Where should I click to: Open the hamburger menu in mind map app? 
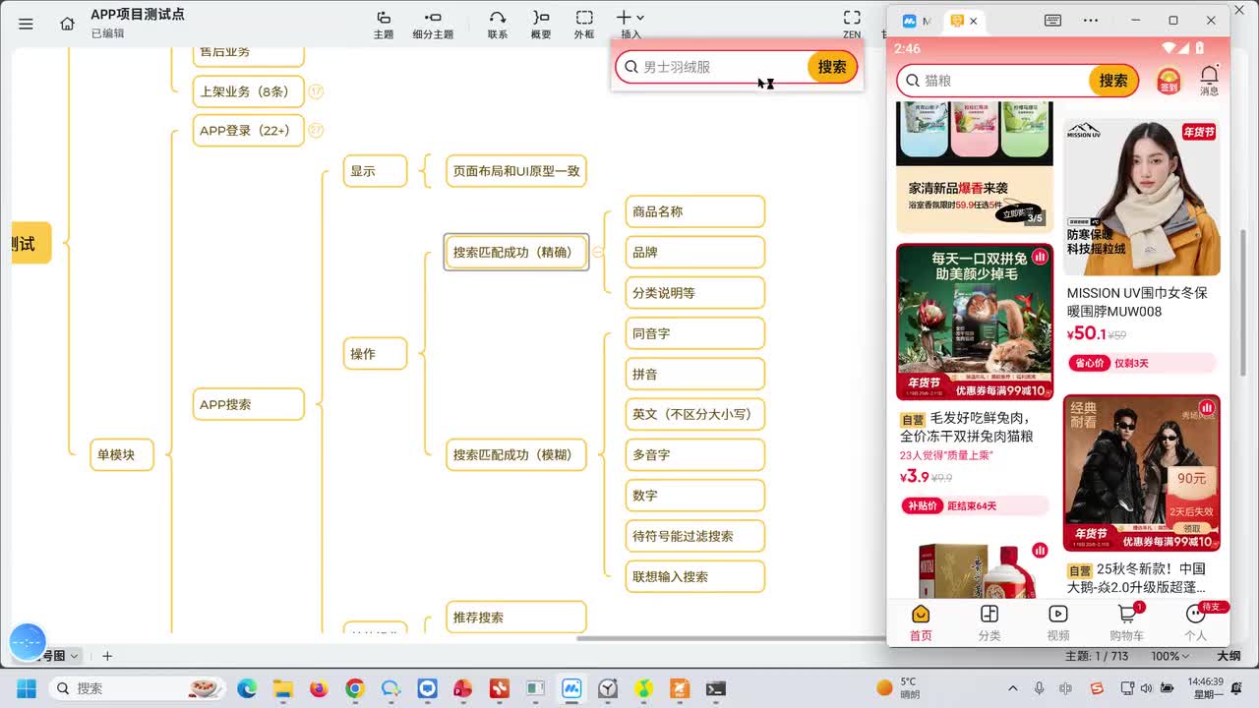(26, 24)
